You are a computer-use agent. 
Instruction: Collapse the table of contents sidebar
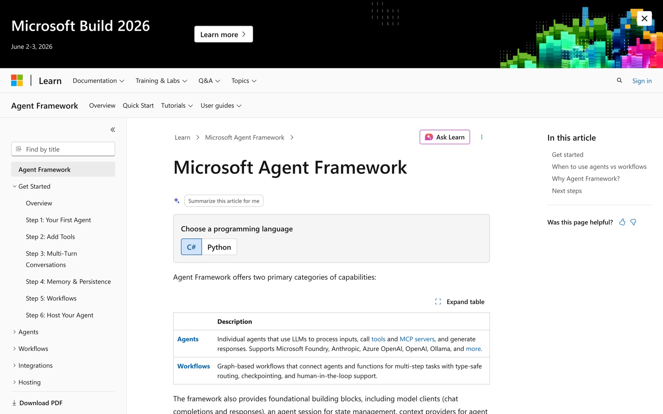[x=113, y=130]
